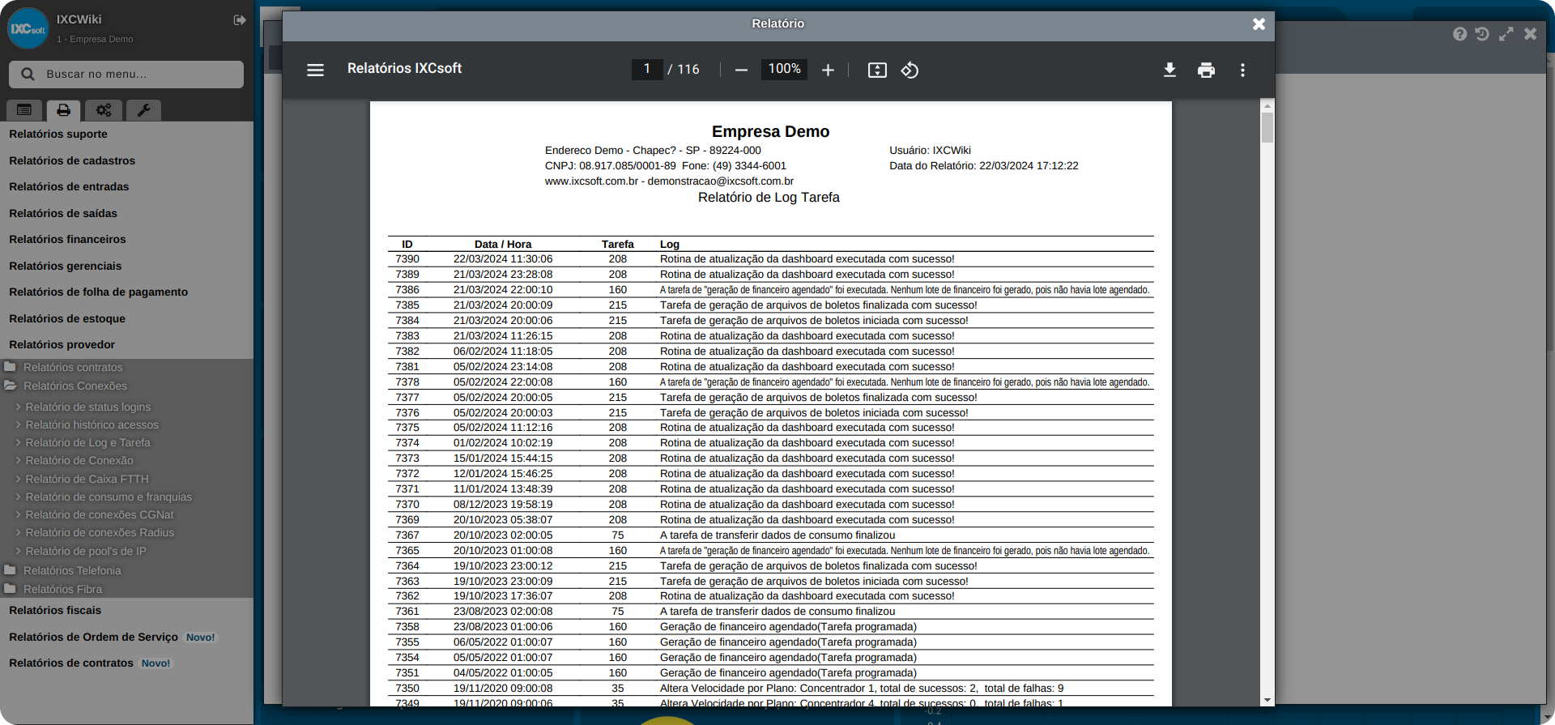Viewport: 1555px width, 725px height.
Task: Click the Empresa Demo report heading
Action: point(770,132)
